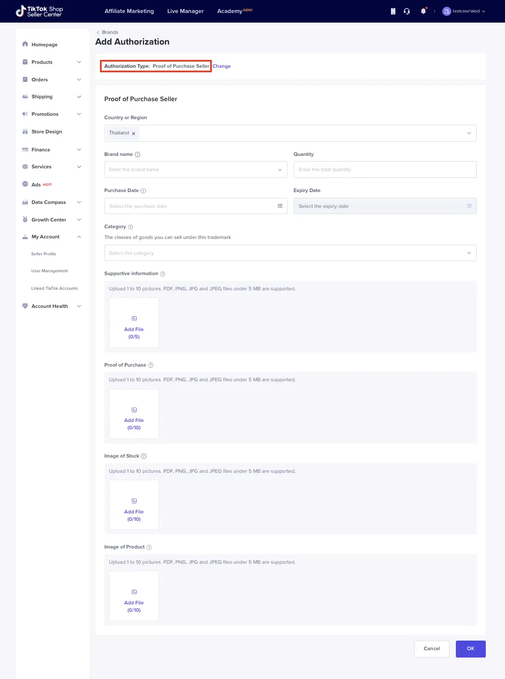Remove Thailand from selected countries

133,133
